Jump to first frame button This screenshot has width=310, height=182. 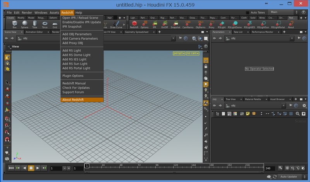click(11, 168)
